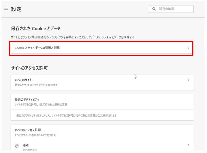Click the 保存された Cookie とデータ heading
Screen dimensions: 207x153
coord(36,29)
